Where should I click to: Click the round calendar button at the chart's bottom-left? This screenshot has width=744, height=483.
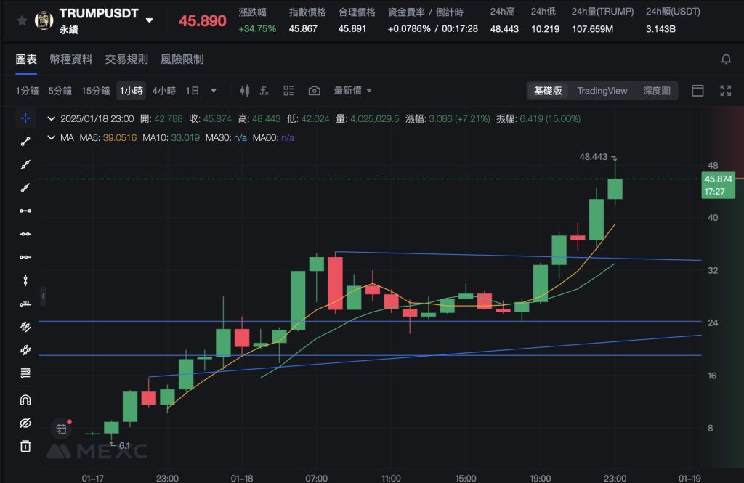tap(61, 429)
